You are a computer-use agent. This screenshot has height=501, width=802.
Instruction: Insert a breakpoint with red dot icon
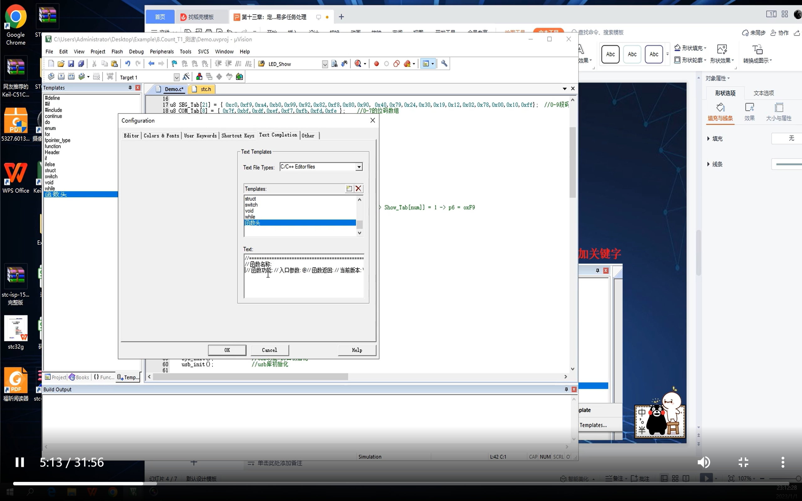coord(376,64)
